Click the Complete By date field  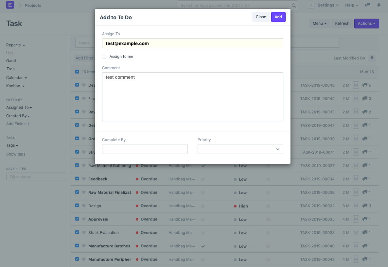pos(145,149)
